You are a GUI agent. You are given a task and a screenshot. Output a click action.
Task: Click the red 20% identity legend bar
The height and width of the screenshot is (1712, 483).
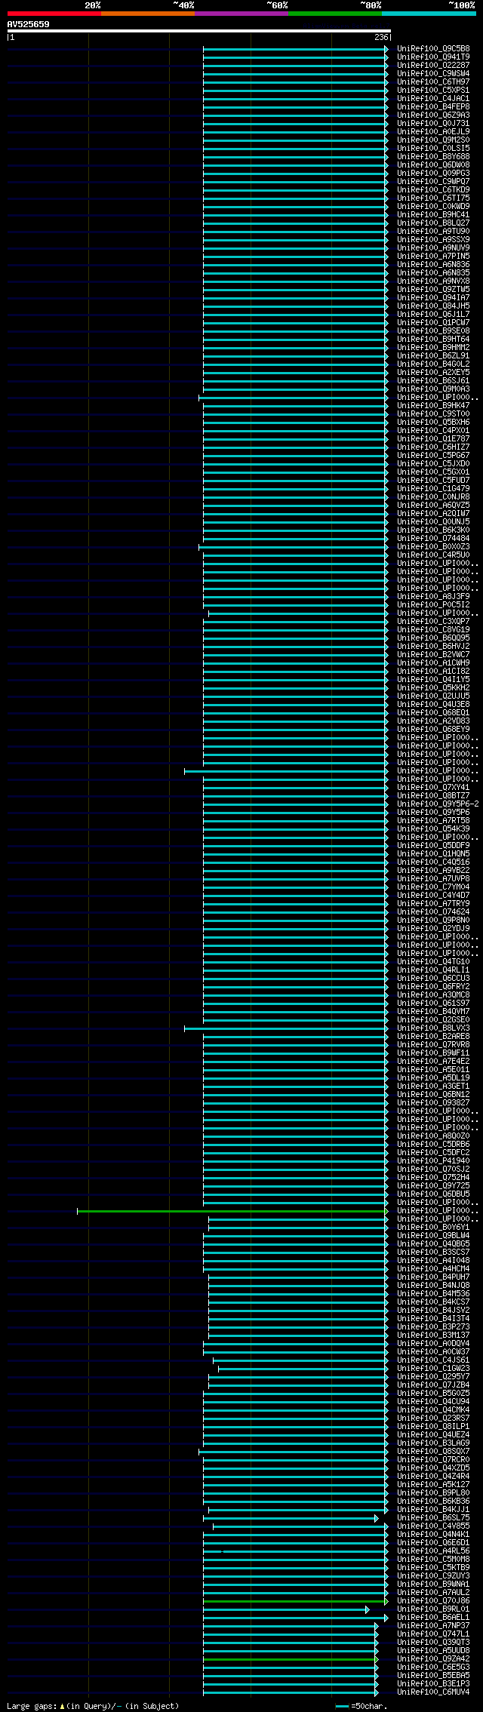(x=54, y=14)
